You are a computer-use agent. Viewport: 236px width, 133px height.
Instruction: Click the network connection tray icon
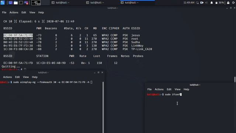coord(197,3)
